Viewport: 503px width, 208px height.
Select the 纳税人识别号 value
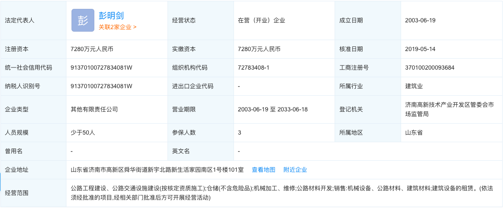[x=102, y=86]
